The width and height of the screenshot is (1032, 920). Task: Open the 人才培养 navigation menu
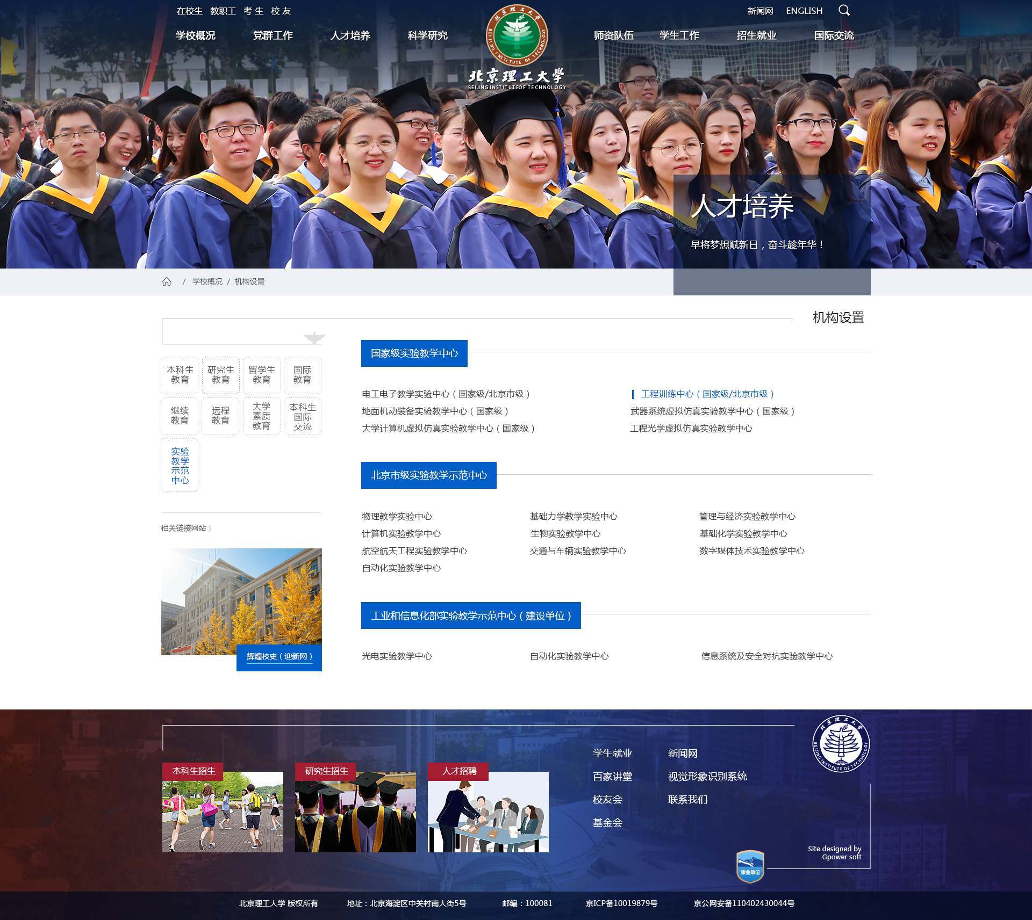(350, 35)
